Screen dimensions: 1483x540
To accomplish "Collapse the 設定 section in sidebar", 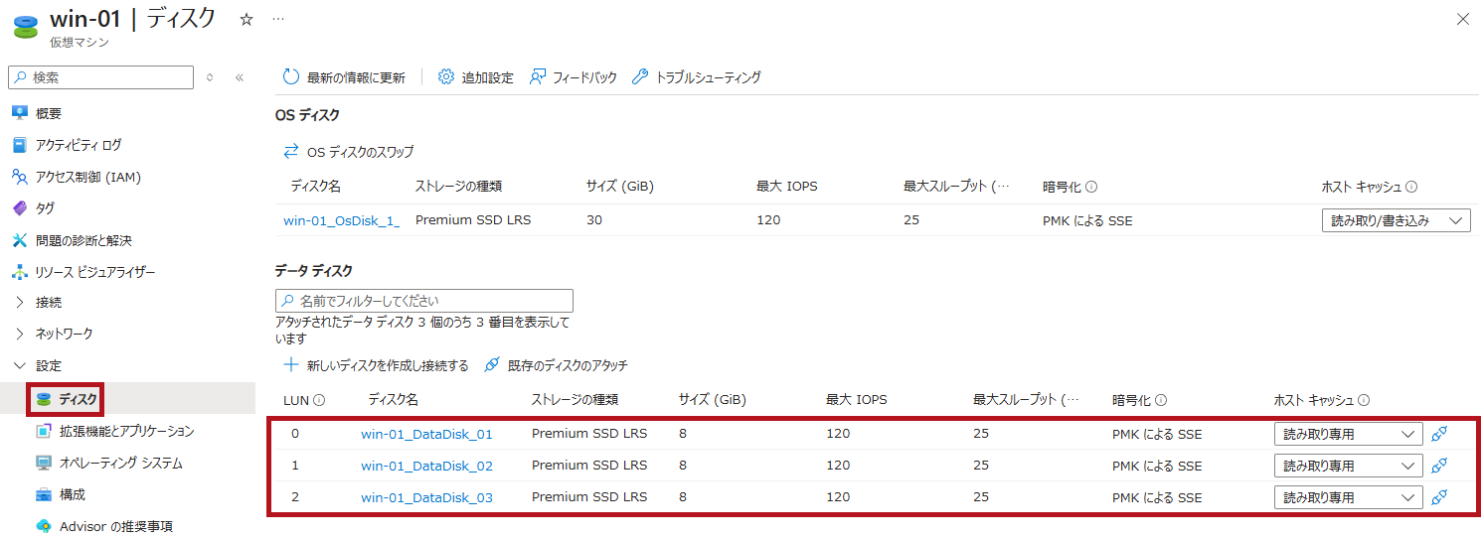I will (20, 366).
